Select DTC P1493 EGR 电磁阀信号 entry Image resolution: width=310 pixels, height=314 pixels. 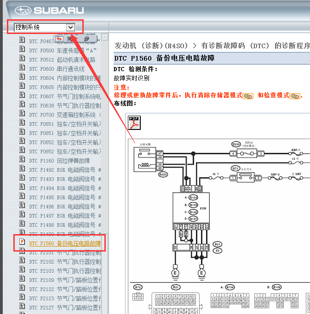pos(65,179)
